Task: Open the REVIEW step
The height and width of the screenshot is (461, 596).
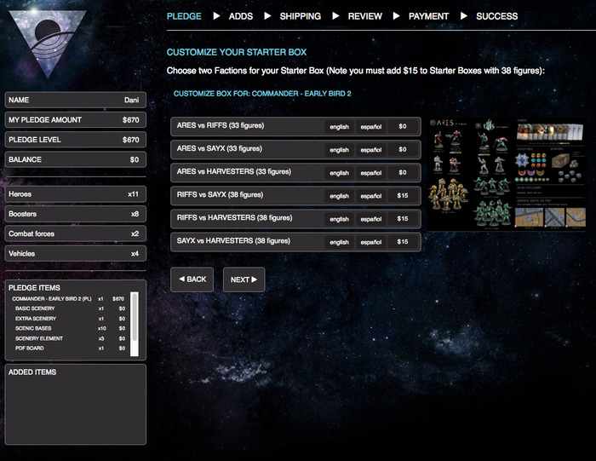Action: [x=364, y=16]
